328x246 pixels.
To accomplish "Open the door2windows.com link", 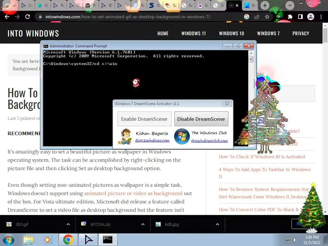I will coord(152,140).
